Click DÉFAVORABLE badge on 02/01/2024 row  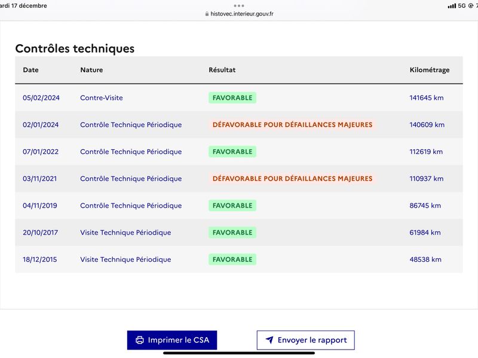point(292,125)
